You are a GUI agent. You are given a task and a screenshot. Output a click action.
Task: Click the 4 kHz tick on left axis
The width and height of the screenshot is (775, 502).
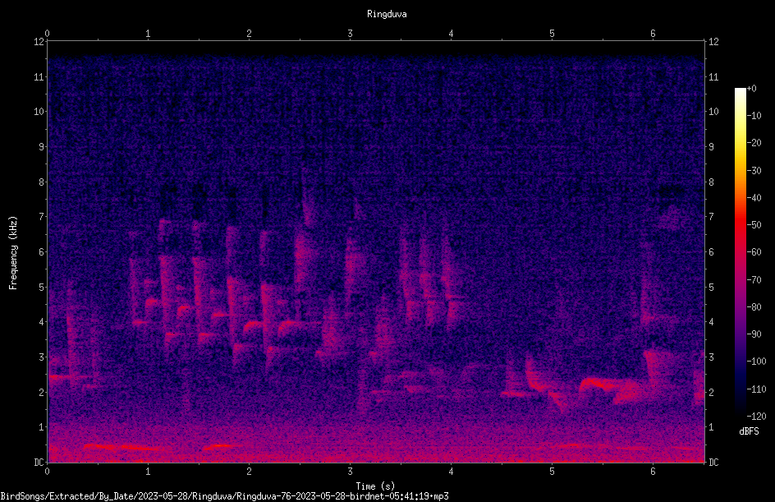(42, 322)
